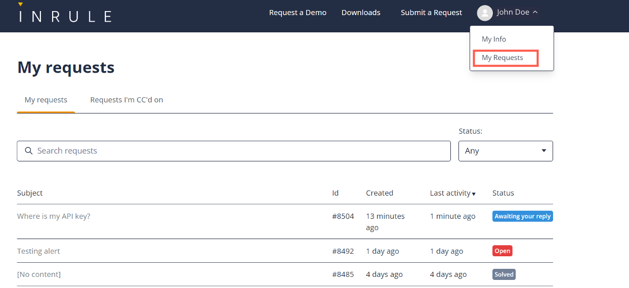Select My Info from user menu
The image size is (629, 288).
click(493, 39)
